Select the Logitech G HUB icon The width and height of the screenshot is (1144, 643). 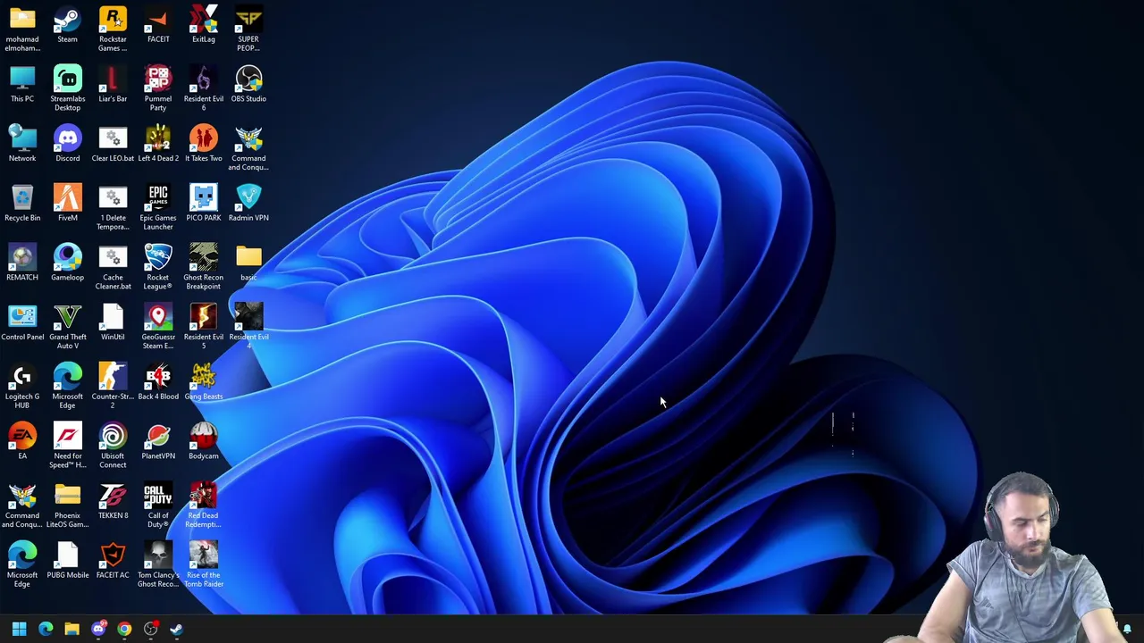point(22,387)
